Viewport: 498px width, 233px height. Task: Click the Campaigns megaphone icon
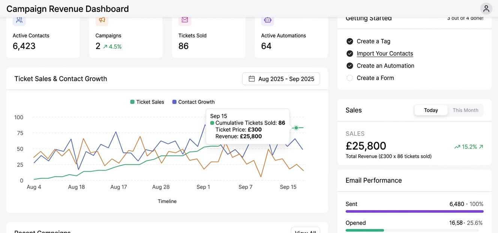(x=102, y=20)
